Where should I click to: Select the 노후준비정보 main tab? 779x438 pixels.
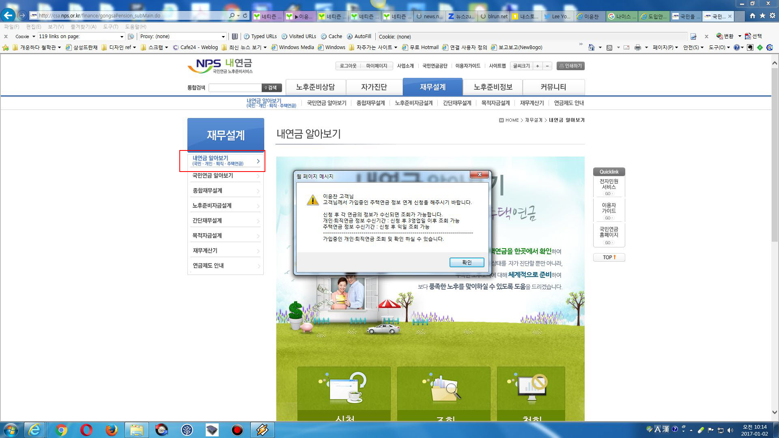493,87
